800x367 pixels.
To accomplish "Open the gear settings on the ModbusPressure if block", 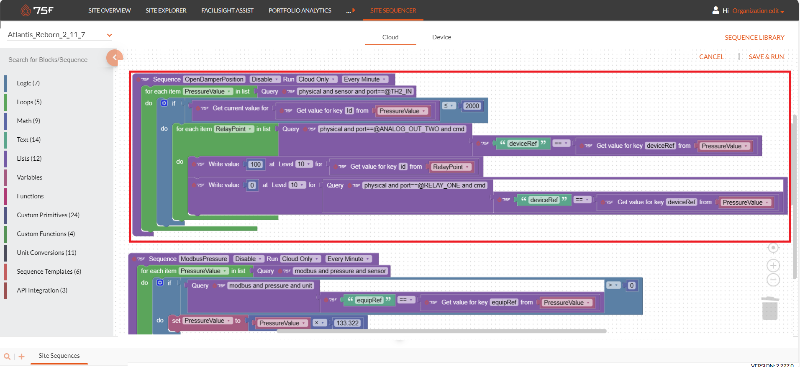I will point(160,283).
